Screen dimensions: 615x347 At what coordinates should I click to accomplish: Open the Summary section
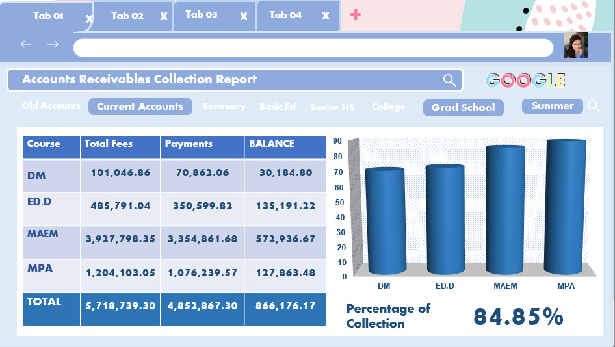click(224, 107)
